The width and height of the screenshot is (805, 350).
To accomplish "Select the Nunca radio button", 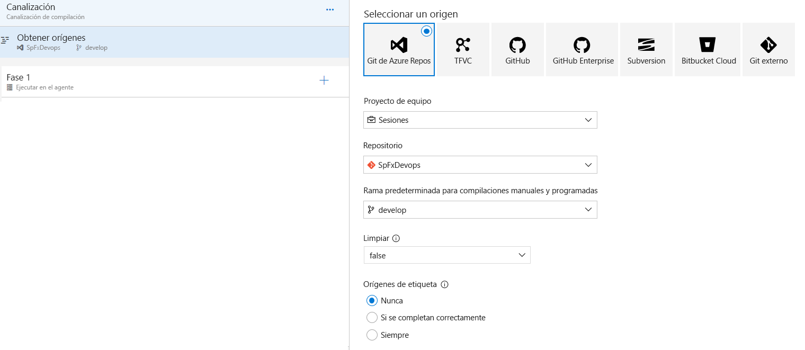I will [x=372, y=300].
